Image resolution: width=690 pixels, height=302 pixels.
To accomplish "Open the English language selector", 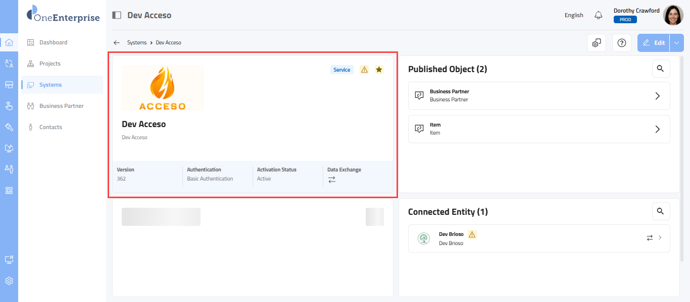I will tap(574, 15).
